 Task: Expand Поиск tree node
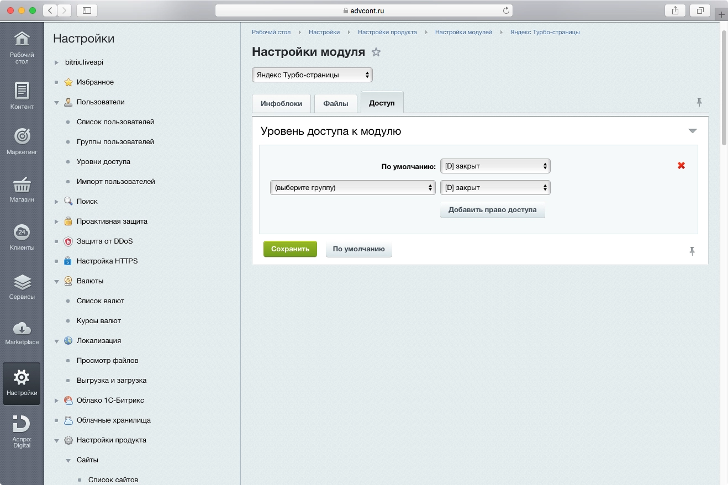pyautogui.click(x=56, y=202)
